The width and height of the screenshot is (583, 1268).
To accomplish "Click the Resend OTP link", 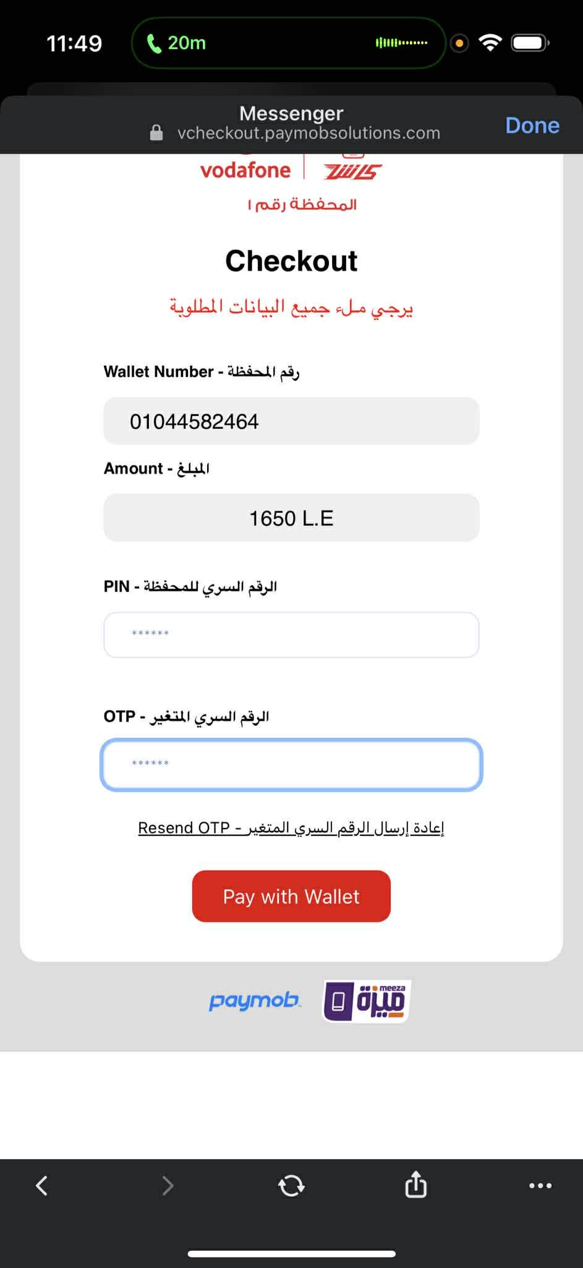I will pos(291,828).
